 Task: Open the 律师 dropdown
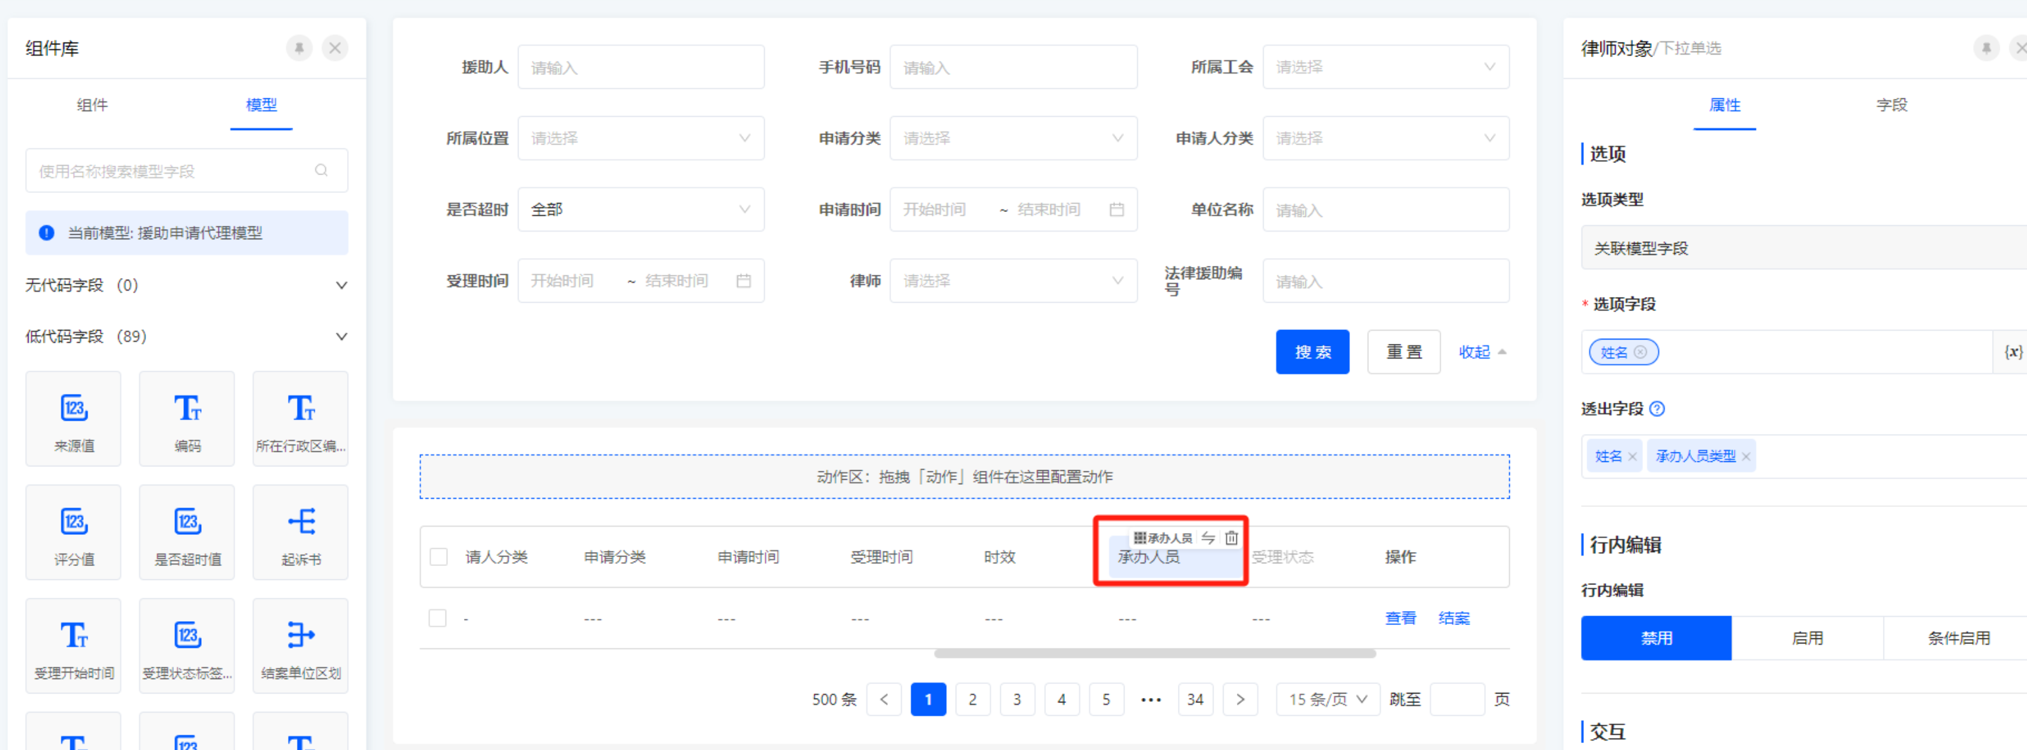[1013, 281]
